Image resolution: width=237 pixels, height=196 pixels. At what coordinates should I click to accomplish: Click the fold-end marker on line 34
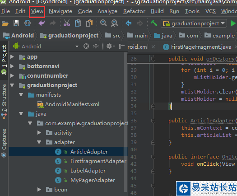click(153, 106)
